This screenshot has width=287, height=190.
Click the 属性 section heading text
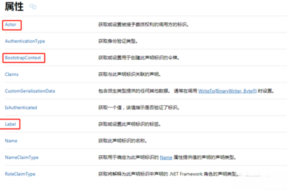coord(14,7)
